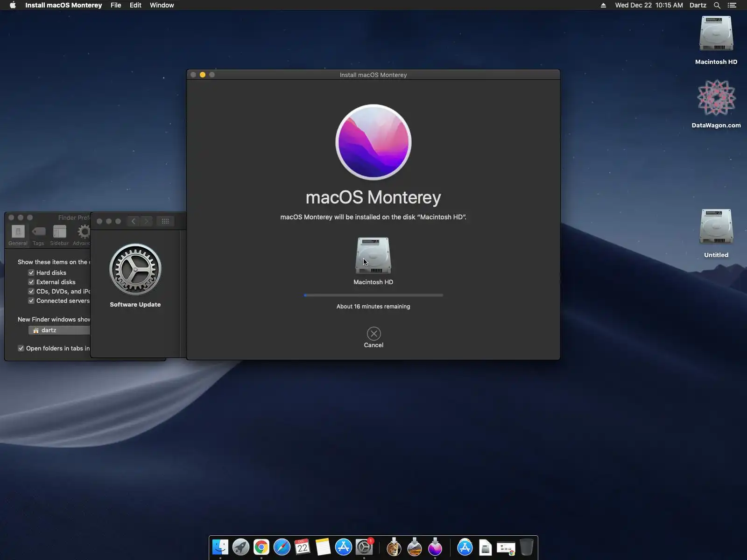Image resolution: width=747 pixels, height=560 pixels.
Task: Switch to the Advanced tab in Finder Preferences
Action: [82, 235]
